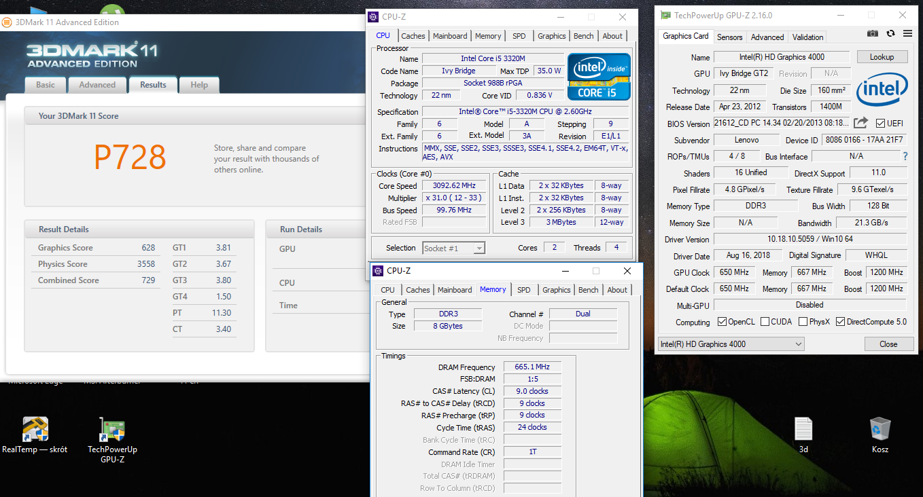This screenshot has height=497, width=923.
Task: Open the Advanced tab in 3DMark
Action: coord(97,85)
